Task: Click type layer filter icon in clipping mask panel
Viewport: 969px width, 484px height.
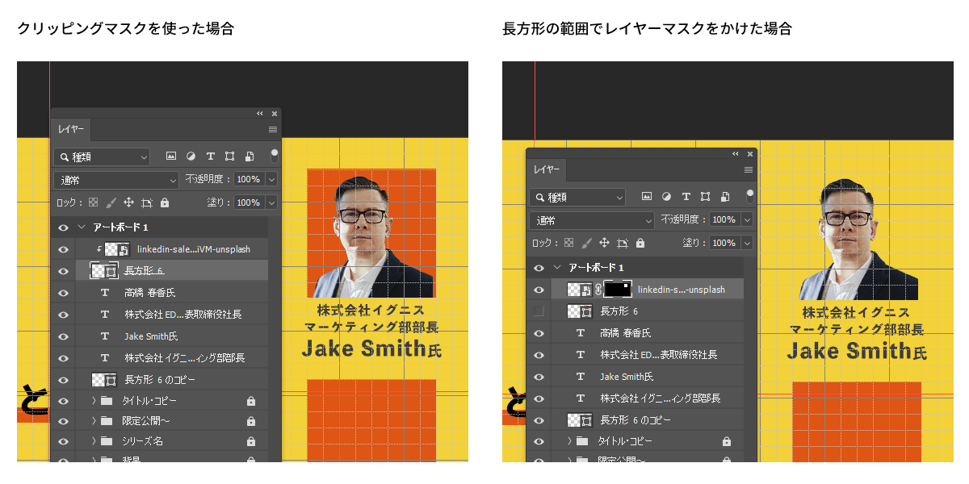Action: (211, 156)
